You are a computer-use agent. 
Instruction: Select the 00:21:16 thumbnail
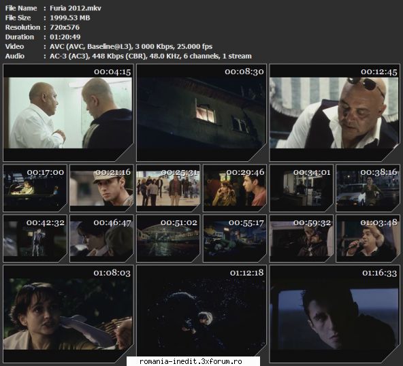point(102,188)
